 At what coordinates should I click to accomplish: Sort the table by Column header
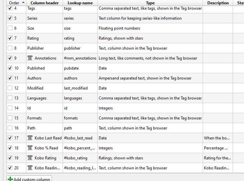click(x=44, y=3)
